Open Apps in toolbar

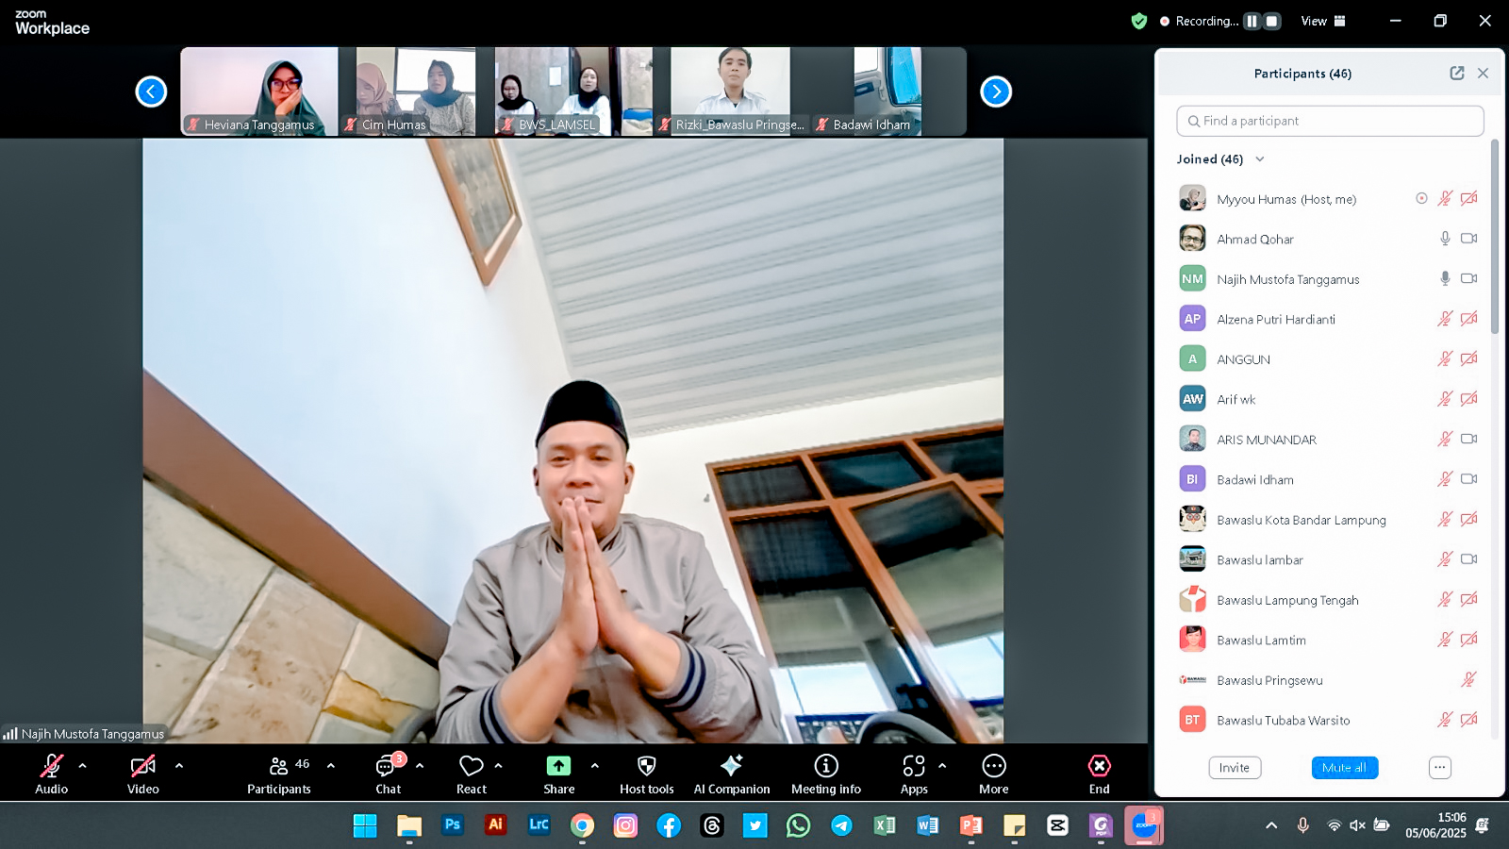click(x=914, y=774)
